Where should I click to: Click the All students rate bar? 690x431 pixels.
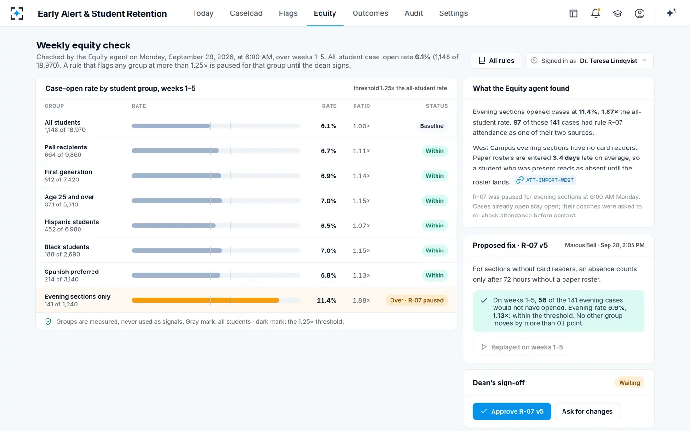tap(171, 126)
